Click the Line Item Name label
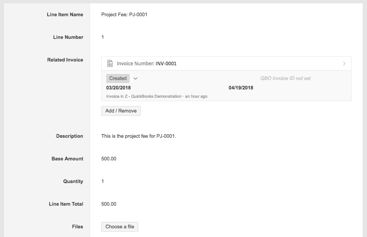This screenshot has width=367, height=237. pyautogui.click(x=65, y=14)
